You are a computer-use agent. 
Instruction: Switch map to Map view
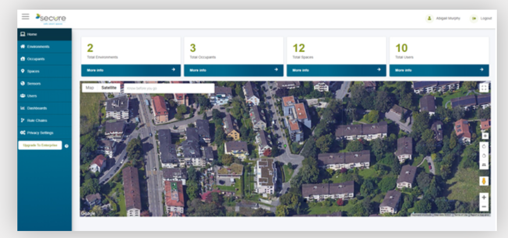[x=90, y=88]
